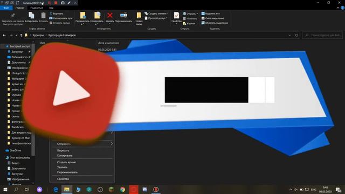
Task: Sort by the 'Дата изменения' column header
Action: (108, 43)
